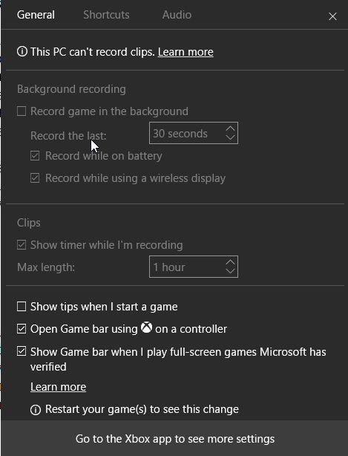Open Learn more link under verified games
Viewport: 348px width, 456px height.
coord(58,387)
